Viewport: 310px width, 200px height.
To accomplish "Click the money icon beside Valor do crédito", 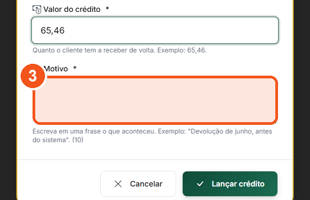I will pyautogui.click(x=37, y=10).
